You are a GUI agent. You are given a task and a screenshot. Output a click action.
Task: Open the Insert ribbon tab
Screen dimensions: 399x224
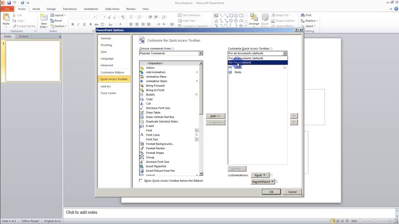pos(36,9)
